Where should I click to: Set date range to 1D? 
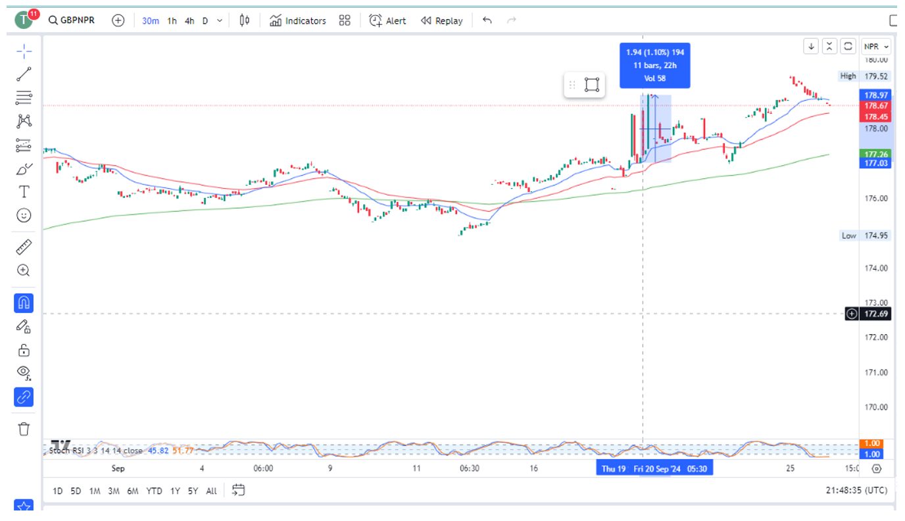coord(58,491)
